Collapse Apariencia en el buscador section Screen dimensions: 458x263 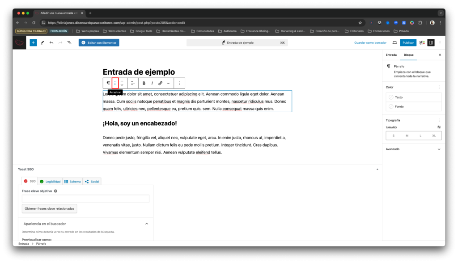point(147,224)
